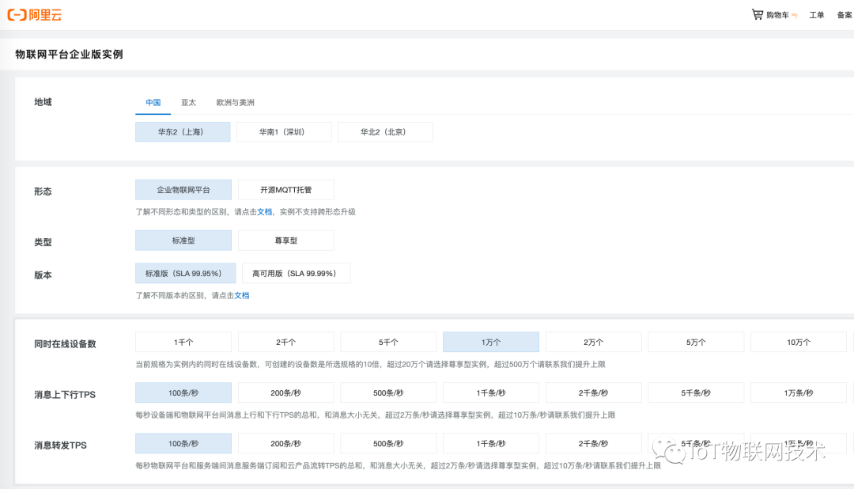Set online devices to 5万个

click(x=696, y=342)
